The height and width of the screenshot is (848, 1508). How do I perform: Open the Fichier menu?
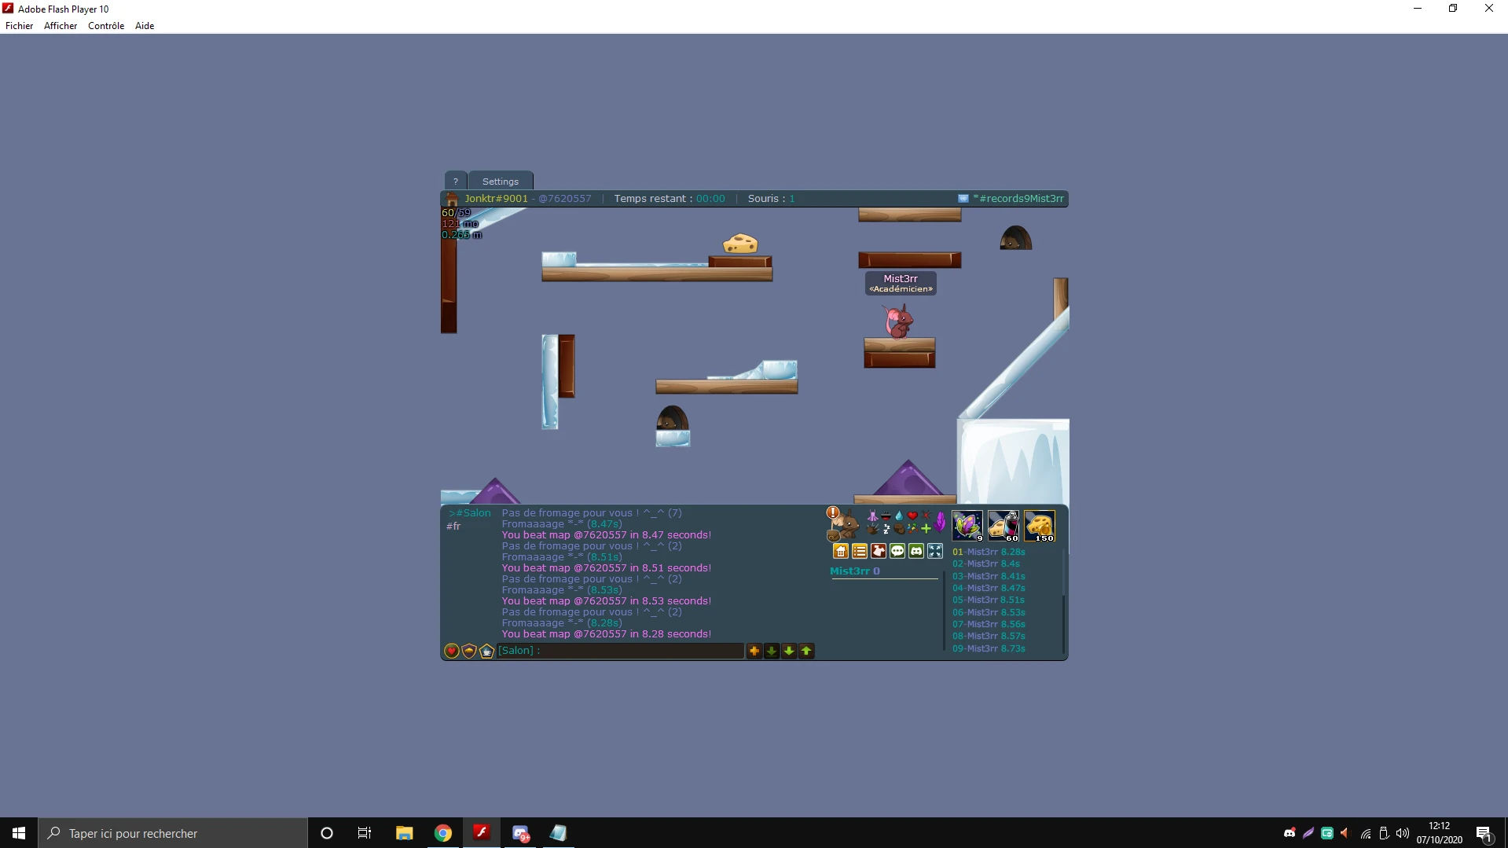pos(20,26)
